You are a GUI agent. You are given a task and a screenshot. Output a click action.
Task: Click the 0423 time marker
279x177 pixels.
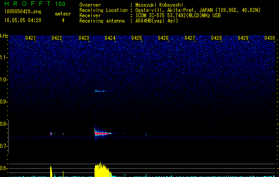click(84, 38)
